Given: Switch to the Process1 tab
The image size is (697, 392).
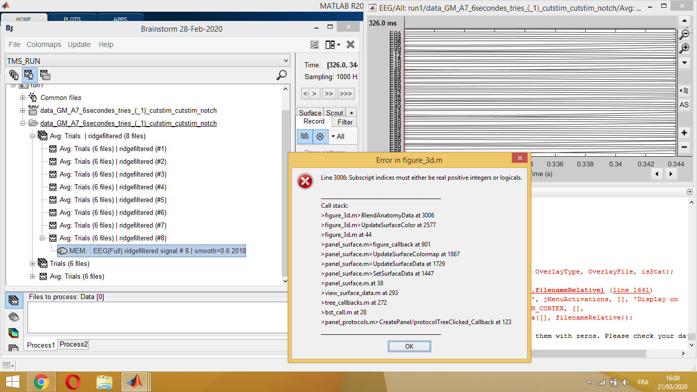Looking at the screenshot, I should pos(41,345).
